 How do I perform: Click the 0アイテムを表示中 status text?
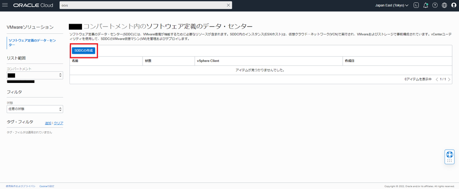(x=418, y=79)
